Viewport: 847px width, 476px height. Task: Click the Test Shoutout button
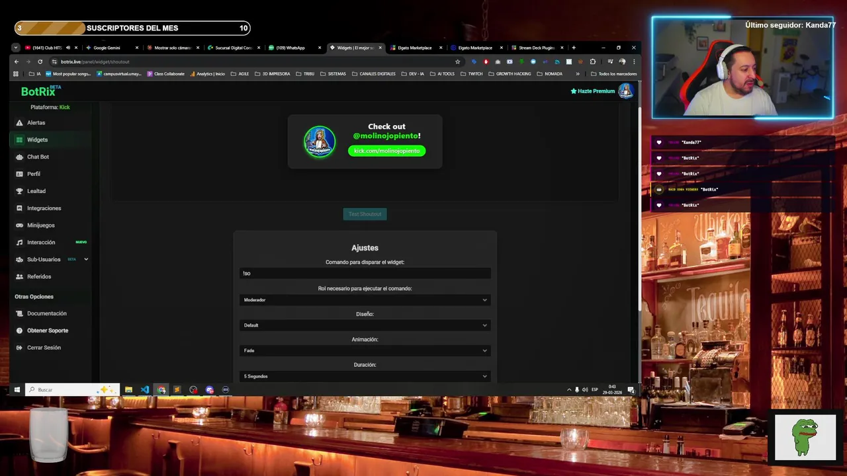tap(365, 214)
